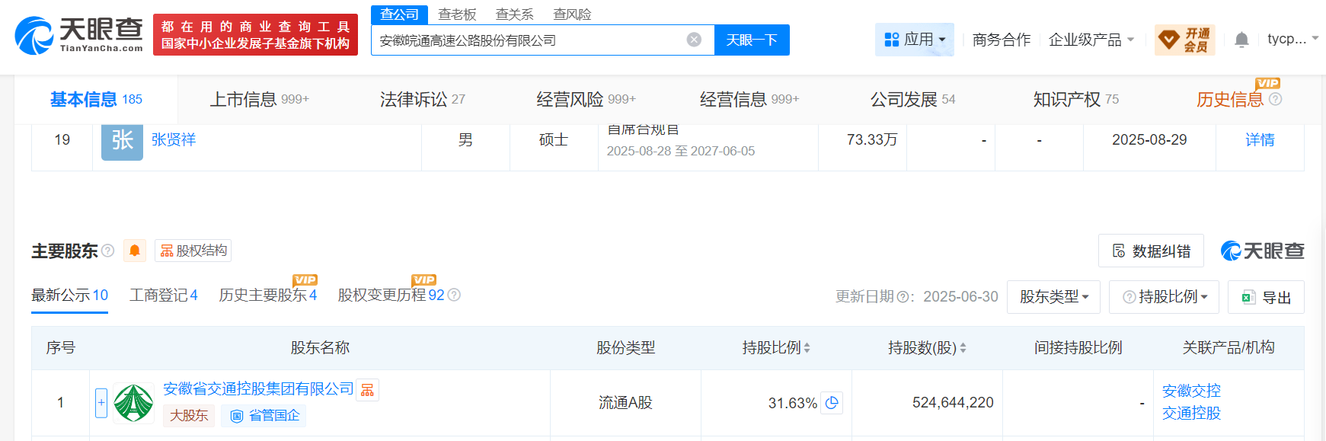The image size is (1326, 441).
Task: Open the tycp account dropdown
Action: click(x=1292, y=39)
